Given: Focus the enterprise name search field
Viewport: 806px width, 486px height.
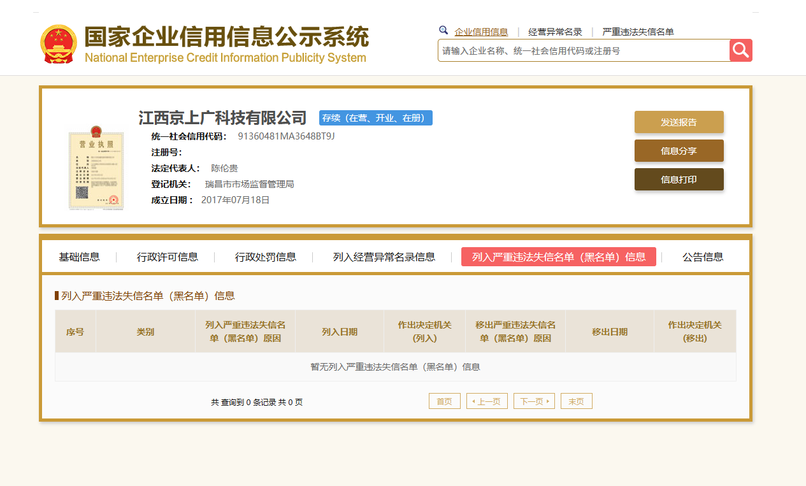Looking at the screenshot, I should [x=584, y=50].
